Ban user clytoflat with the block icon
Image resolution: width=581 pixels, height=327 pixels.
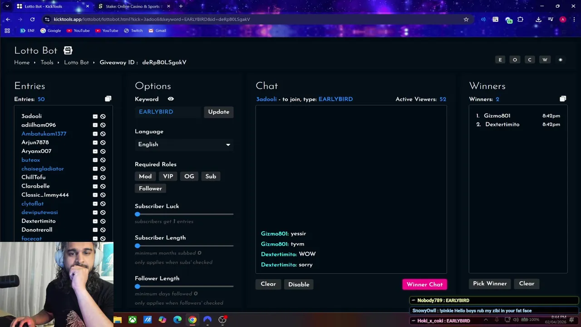point(103,204)
